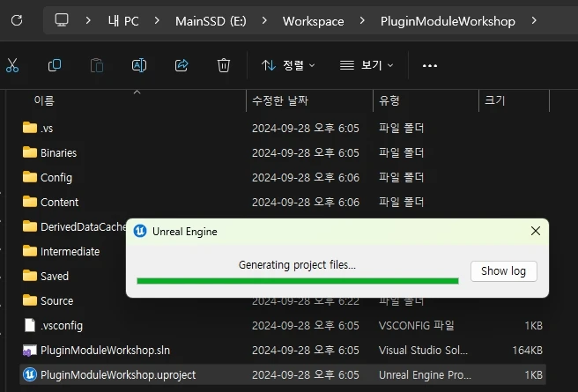Click Unreal Engine logo in dialog title

140,231
